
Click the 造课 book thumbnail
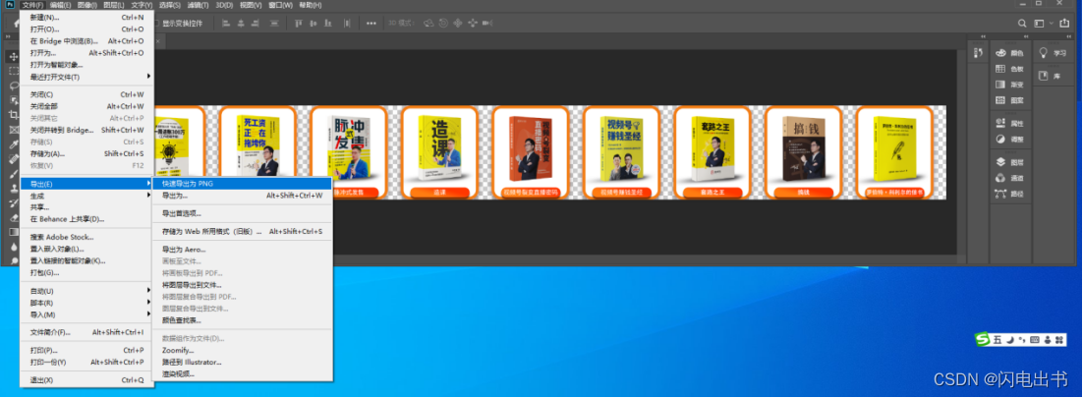pyautogui.click(x=439, y=152)
